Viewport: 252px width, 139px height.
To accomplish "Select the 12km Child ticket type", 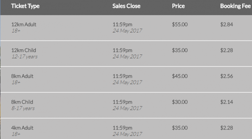I will 24,50.
